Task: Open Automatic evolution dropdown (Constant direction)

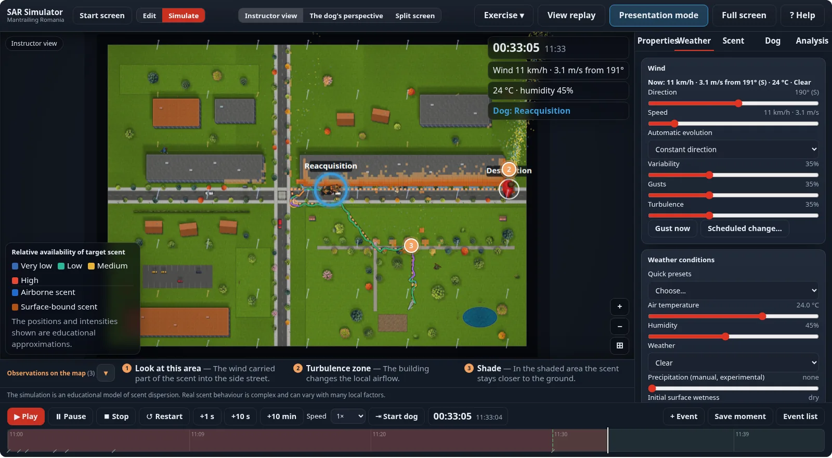Action: 733,150
